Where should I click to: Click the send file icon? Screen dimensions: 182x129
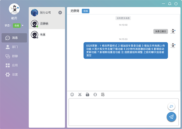pyautogui.click(x=87, y=95)
